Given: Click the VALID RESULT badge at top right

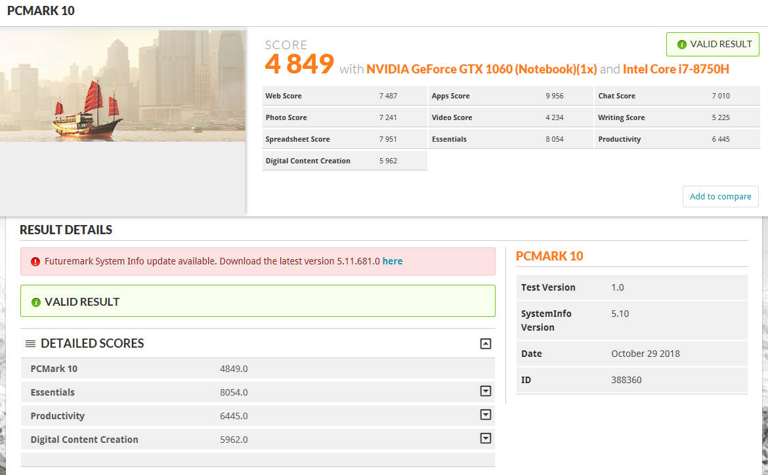Looking at the screenshot, I should (713, 45).
